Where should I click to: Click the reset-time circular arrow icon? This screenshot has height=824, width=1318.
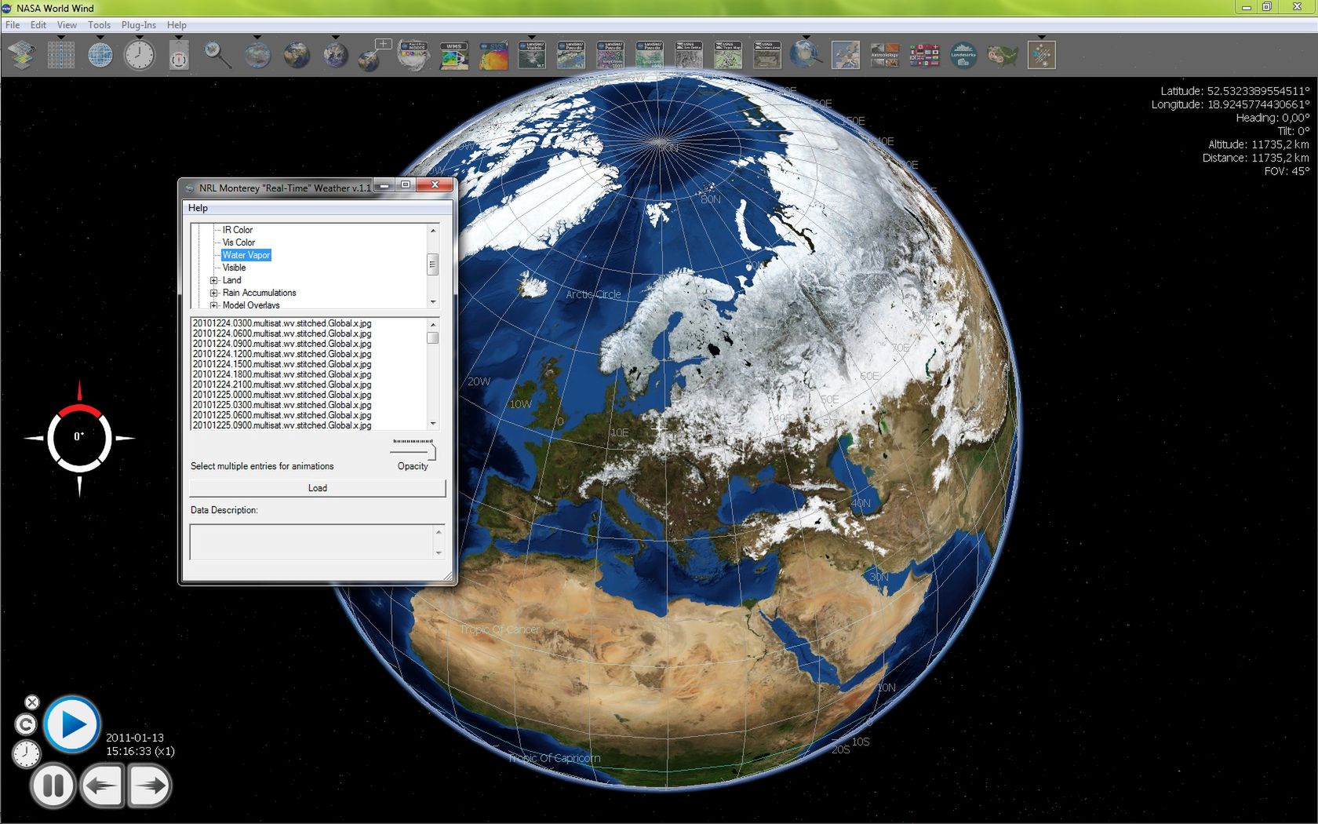(26, 725)
